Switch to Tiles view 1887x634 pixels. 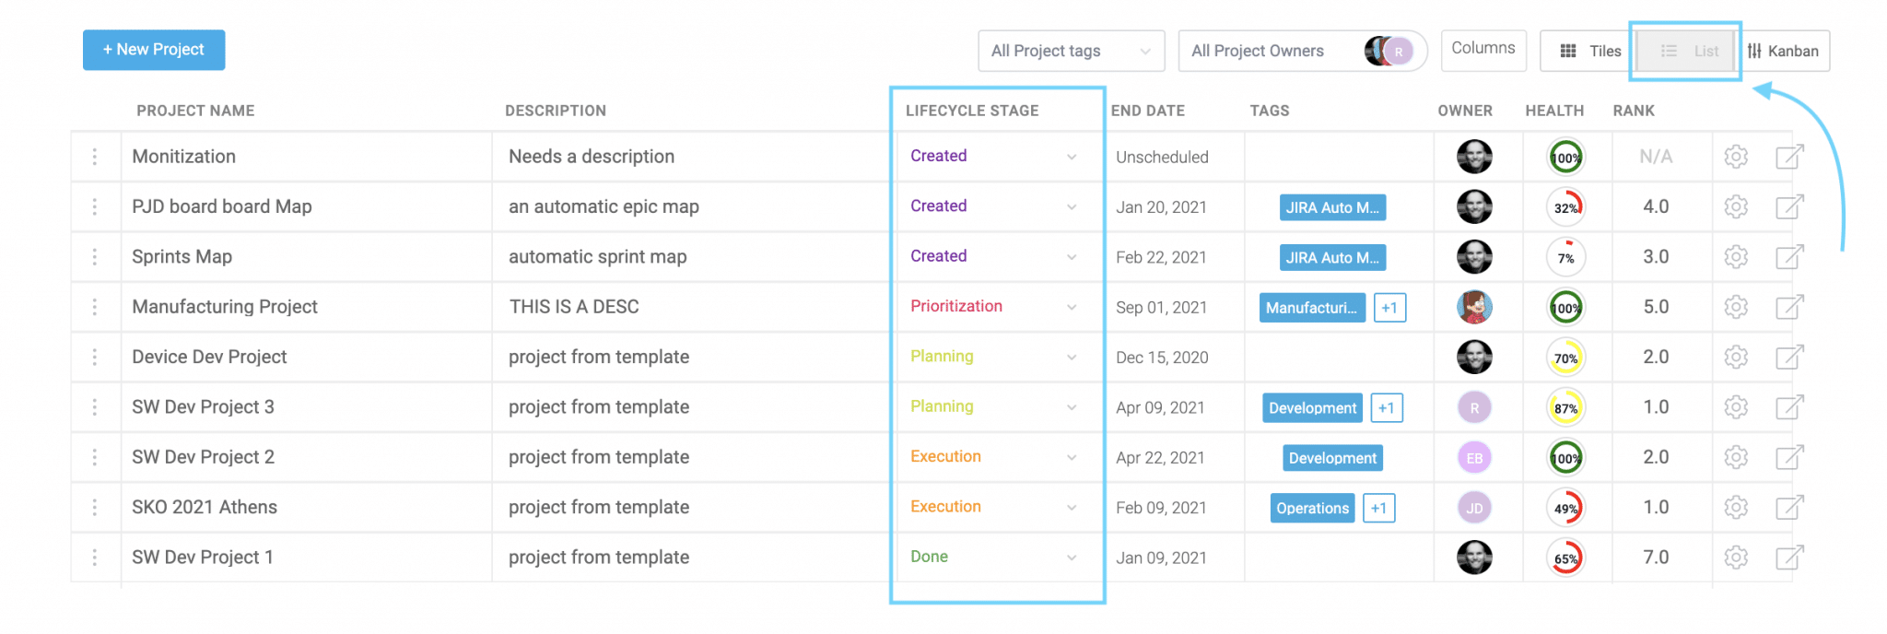click(x=1589, y=51)
